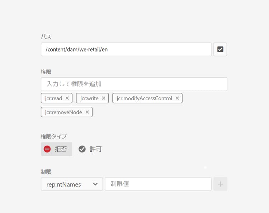Remove the jcr:removeNode privilege tag
This screenshot has width=269, height=213.
click(87, 112)
